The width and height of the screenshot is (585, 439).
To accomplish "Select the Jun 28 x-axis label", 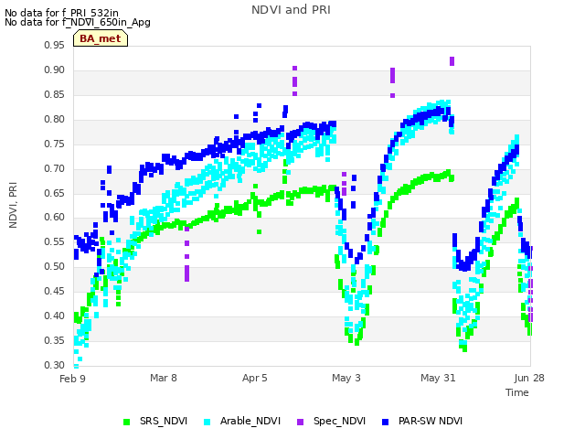I will [529, 378].
